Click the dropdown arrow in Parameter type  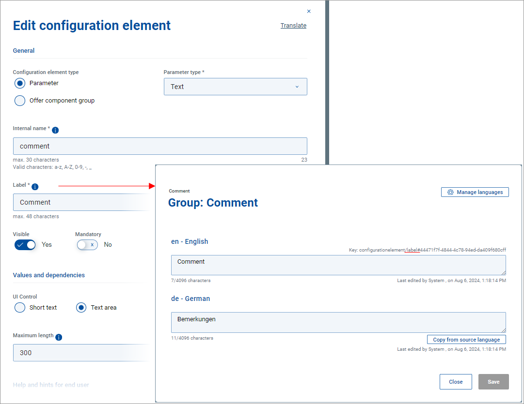(x=297, y=87)
